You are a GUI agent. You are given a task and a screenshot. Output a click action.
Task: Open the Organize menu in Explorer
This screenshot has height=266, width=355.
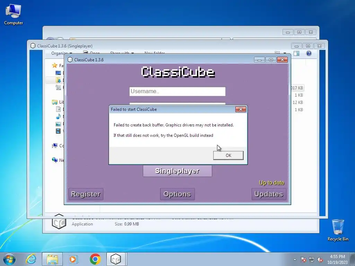(x=62, y=53)
